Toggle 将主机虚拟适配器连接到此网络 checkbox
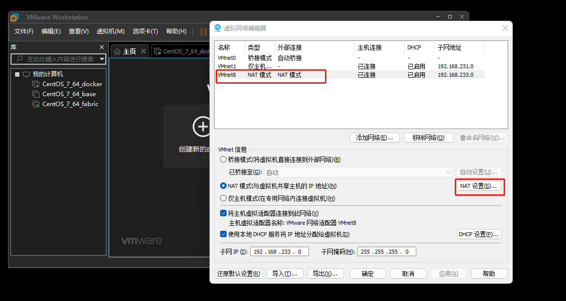 pyautogui.click(x=224, y=213)
